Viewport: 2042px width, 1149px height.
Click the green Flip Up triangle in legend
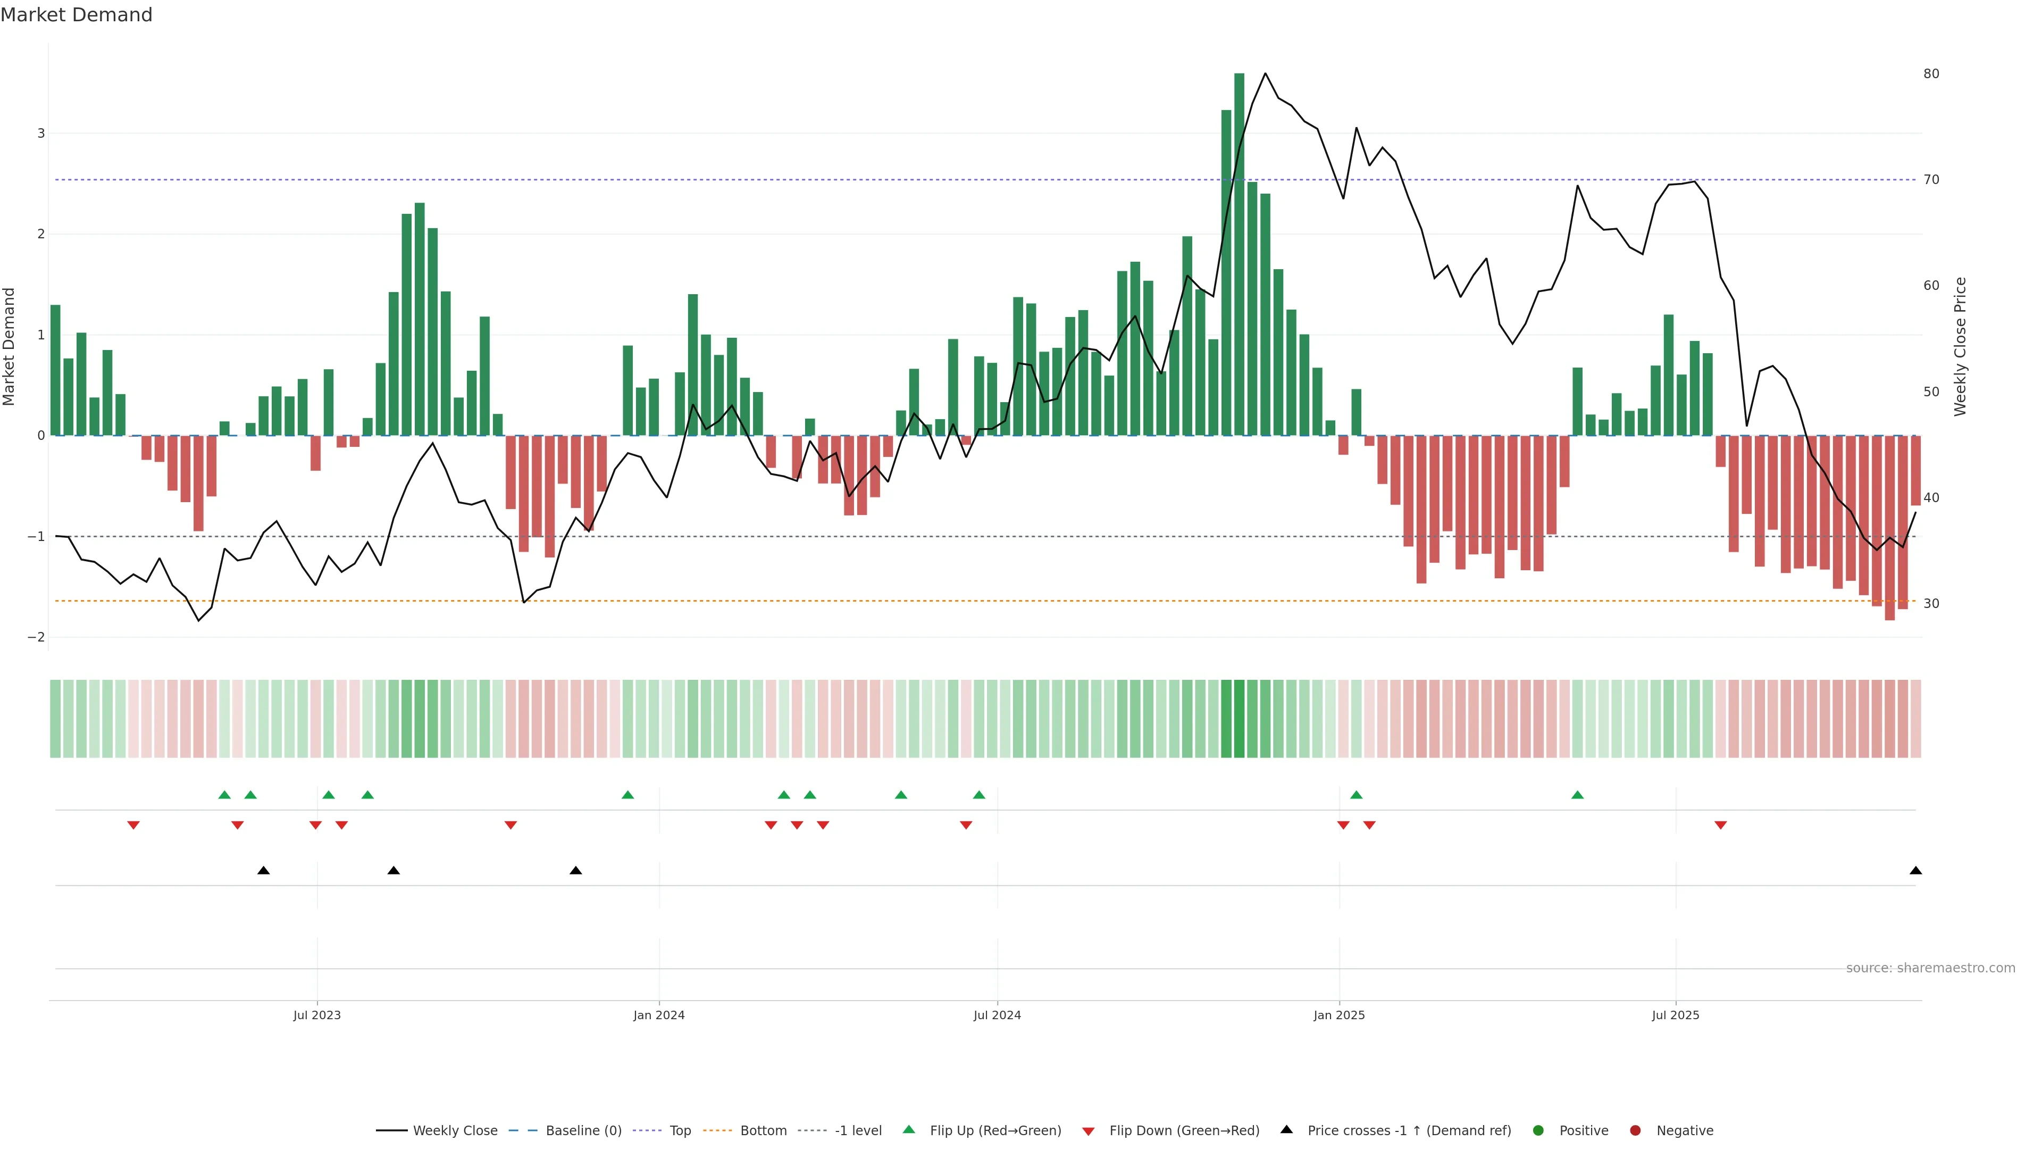click(909, 1129)
